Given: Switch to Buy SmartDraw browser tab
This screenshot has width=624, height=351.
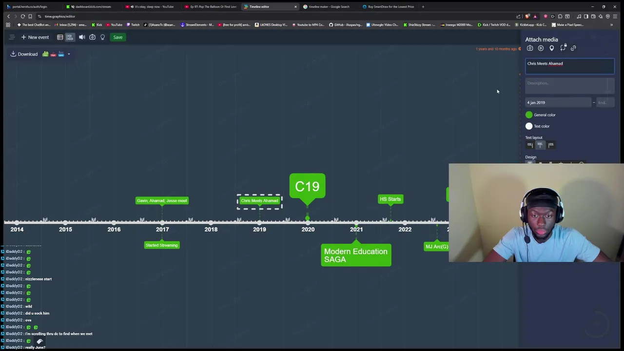Looking at the screenshot, I should pyautogui.click(x=388, y=7).
